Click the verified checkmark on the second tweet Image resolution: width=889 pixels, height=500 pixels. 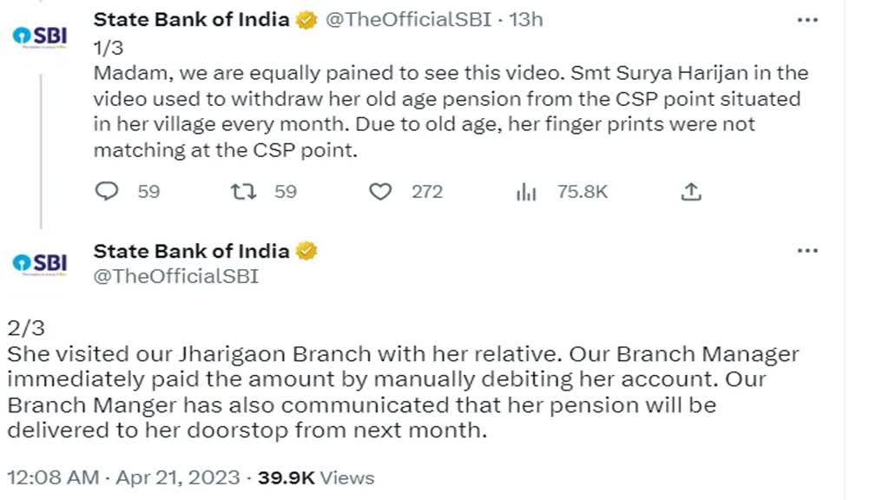(x=304, y=250)
